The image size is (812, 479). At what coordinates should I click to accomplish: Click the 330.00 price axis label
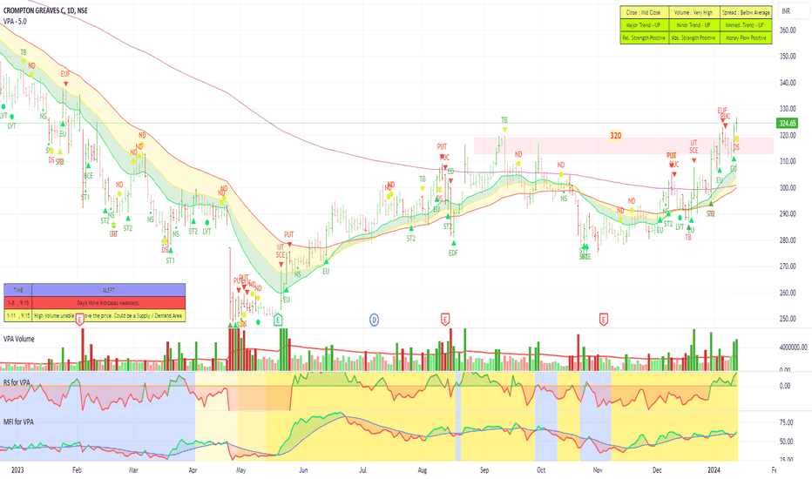(788, 109)
